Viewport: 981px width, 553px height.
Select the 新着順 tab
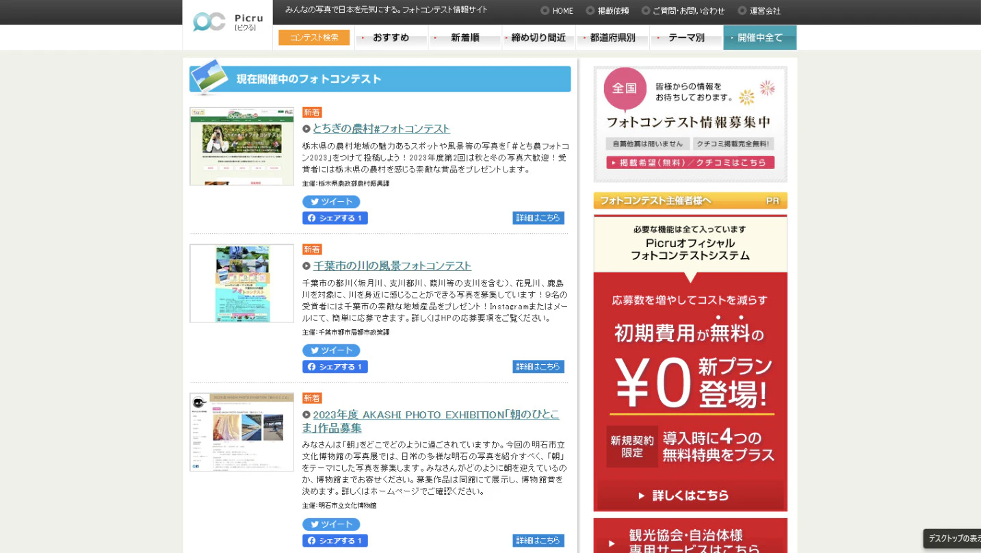(x=465, y=38)
